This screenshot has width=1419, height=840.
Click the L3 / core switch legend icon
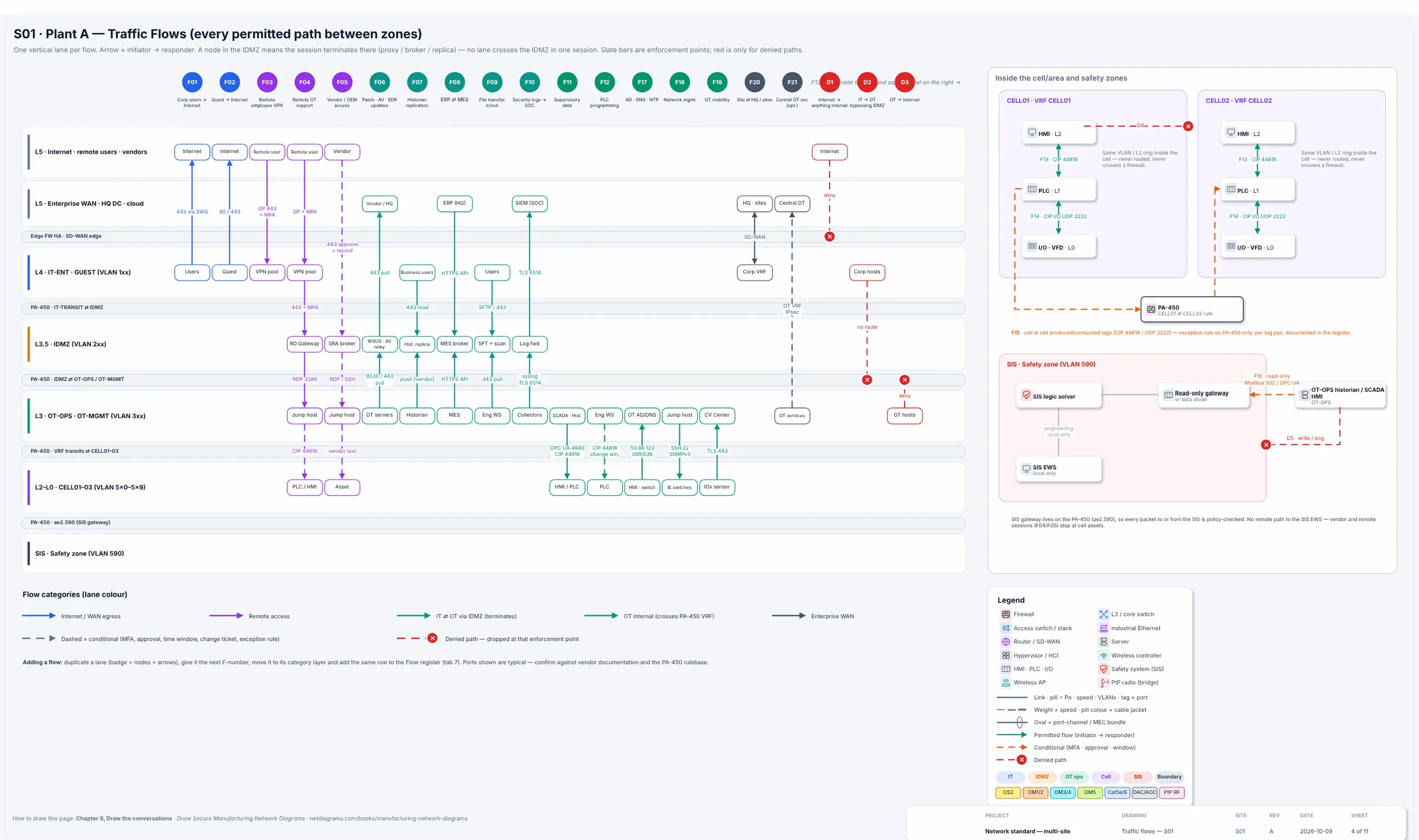tap(1103, 614)
